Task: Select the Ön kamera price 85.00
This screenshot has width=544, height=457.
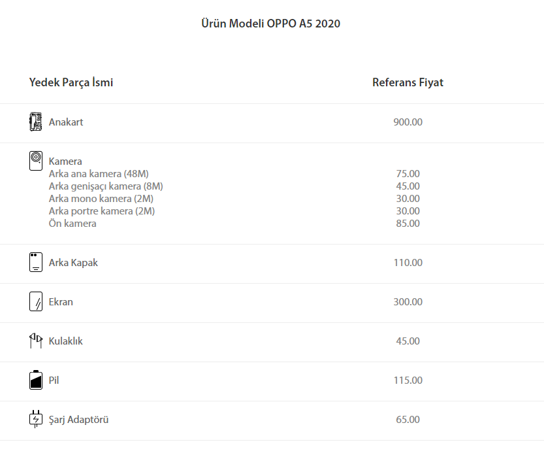Action: pos(408,224)
